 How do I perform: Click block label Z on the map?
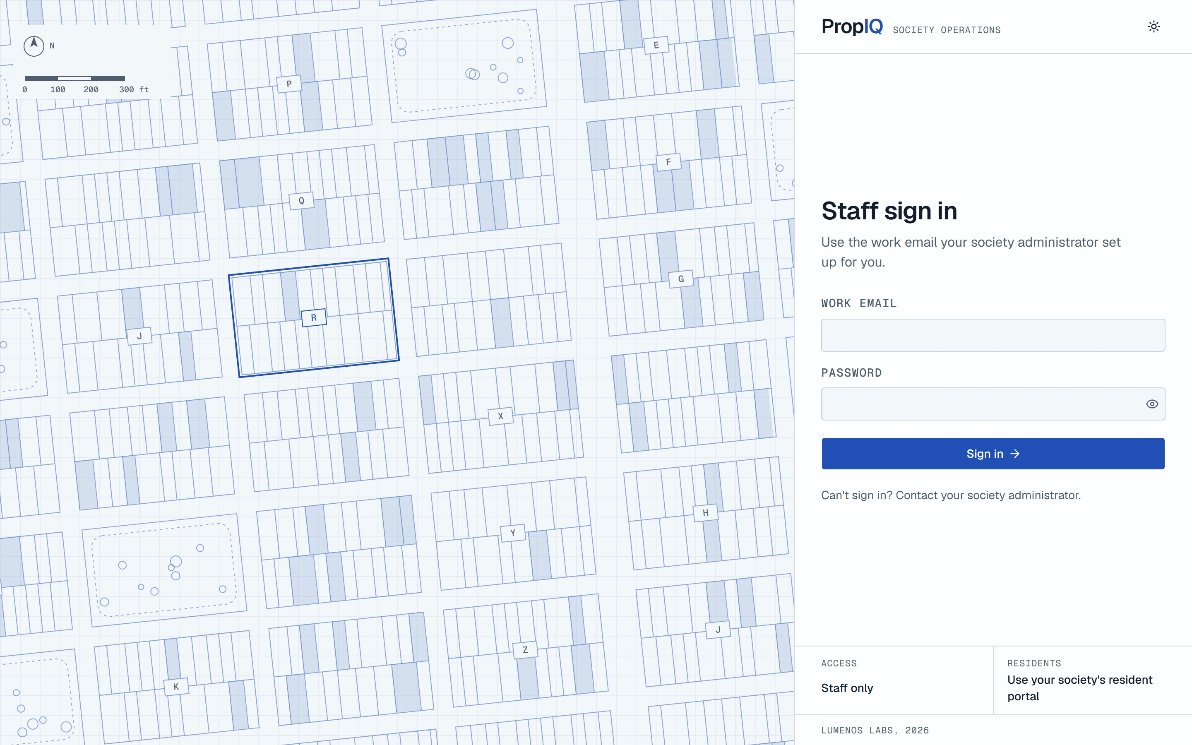(x=525, y=650)
